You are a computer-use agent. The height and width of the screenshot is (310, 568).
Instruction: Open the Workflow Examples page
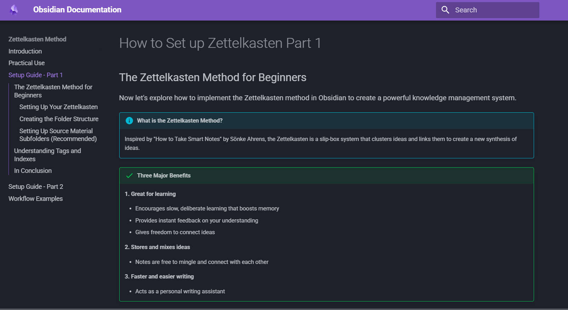(x=35, y=198)
